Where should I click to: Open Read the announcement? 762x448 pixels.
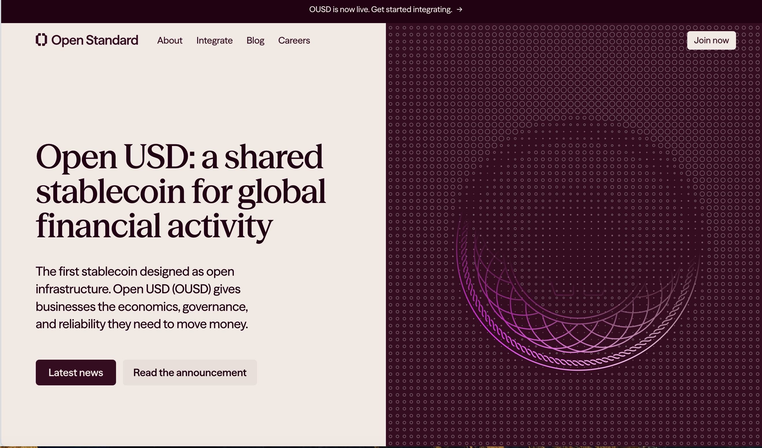[x=190, y=372]
